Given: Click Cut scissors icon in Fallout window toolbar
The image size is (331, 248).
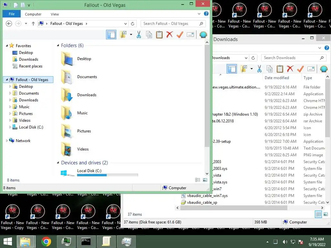Looking at the screenshot, I should coord(139,35).
